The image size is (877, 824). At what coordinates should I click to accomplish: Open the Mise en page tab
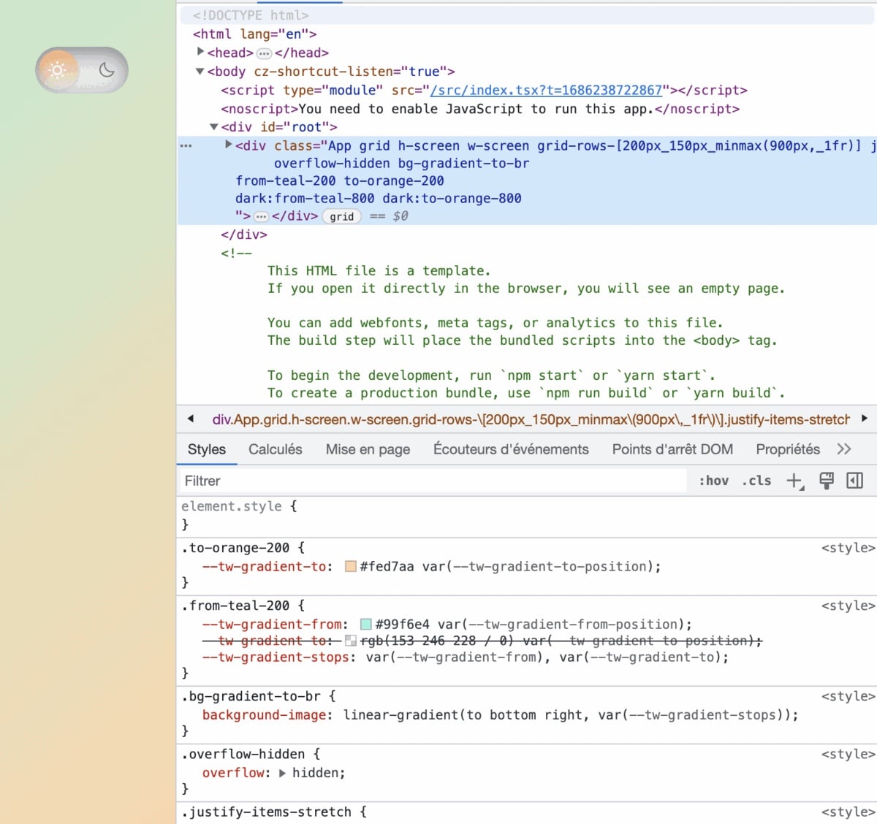(368, 449)
